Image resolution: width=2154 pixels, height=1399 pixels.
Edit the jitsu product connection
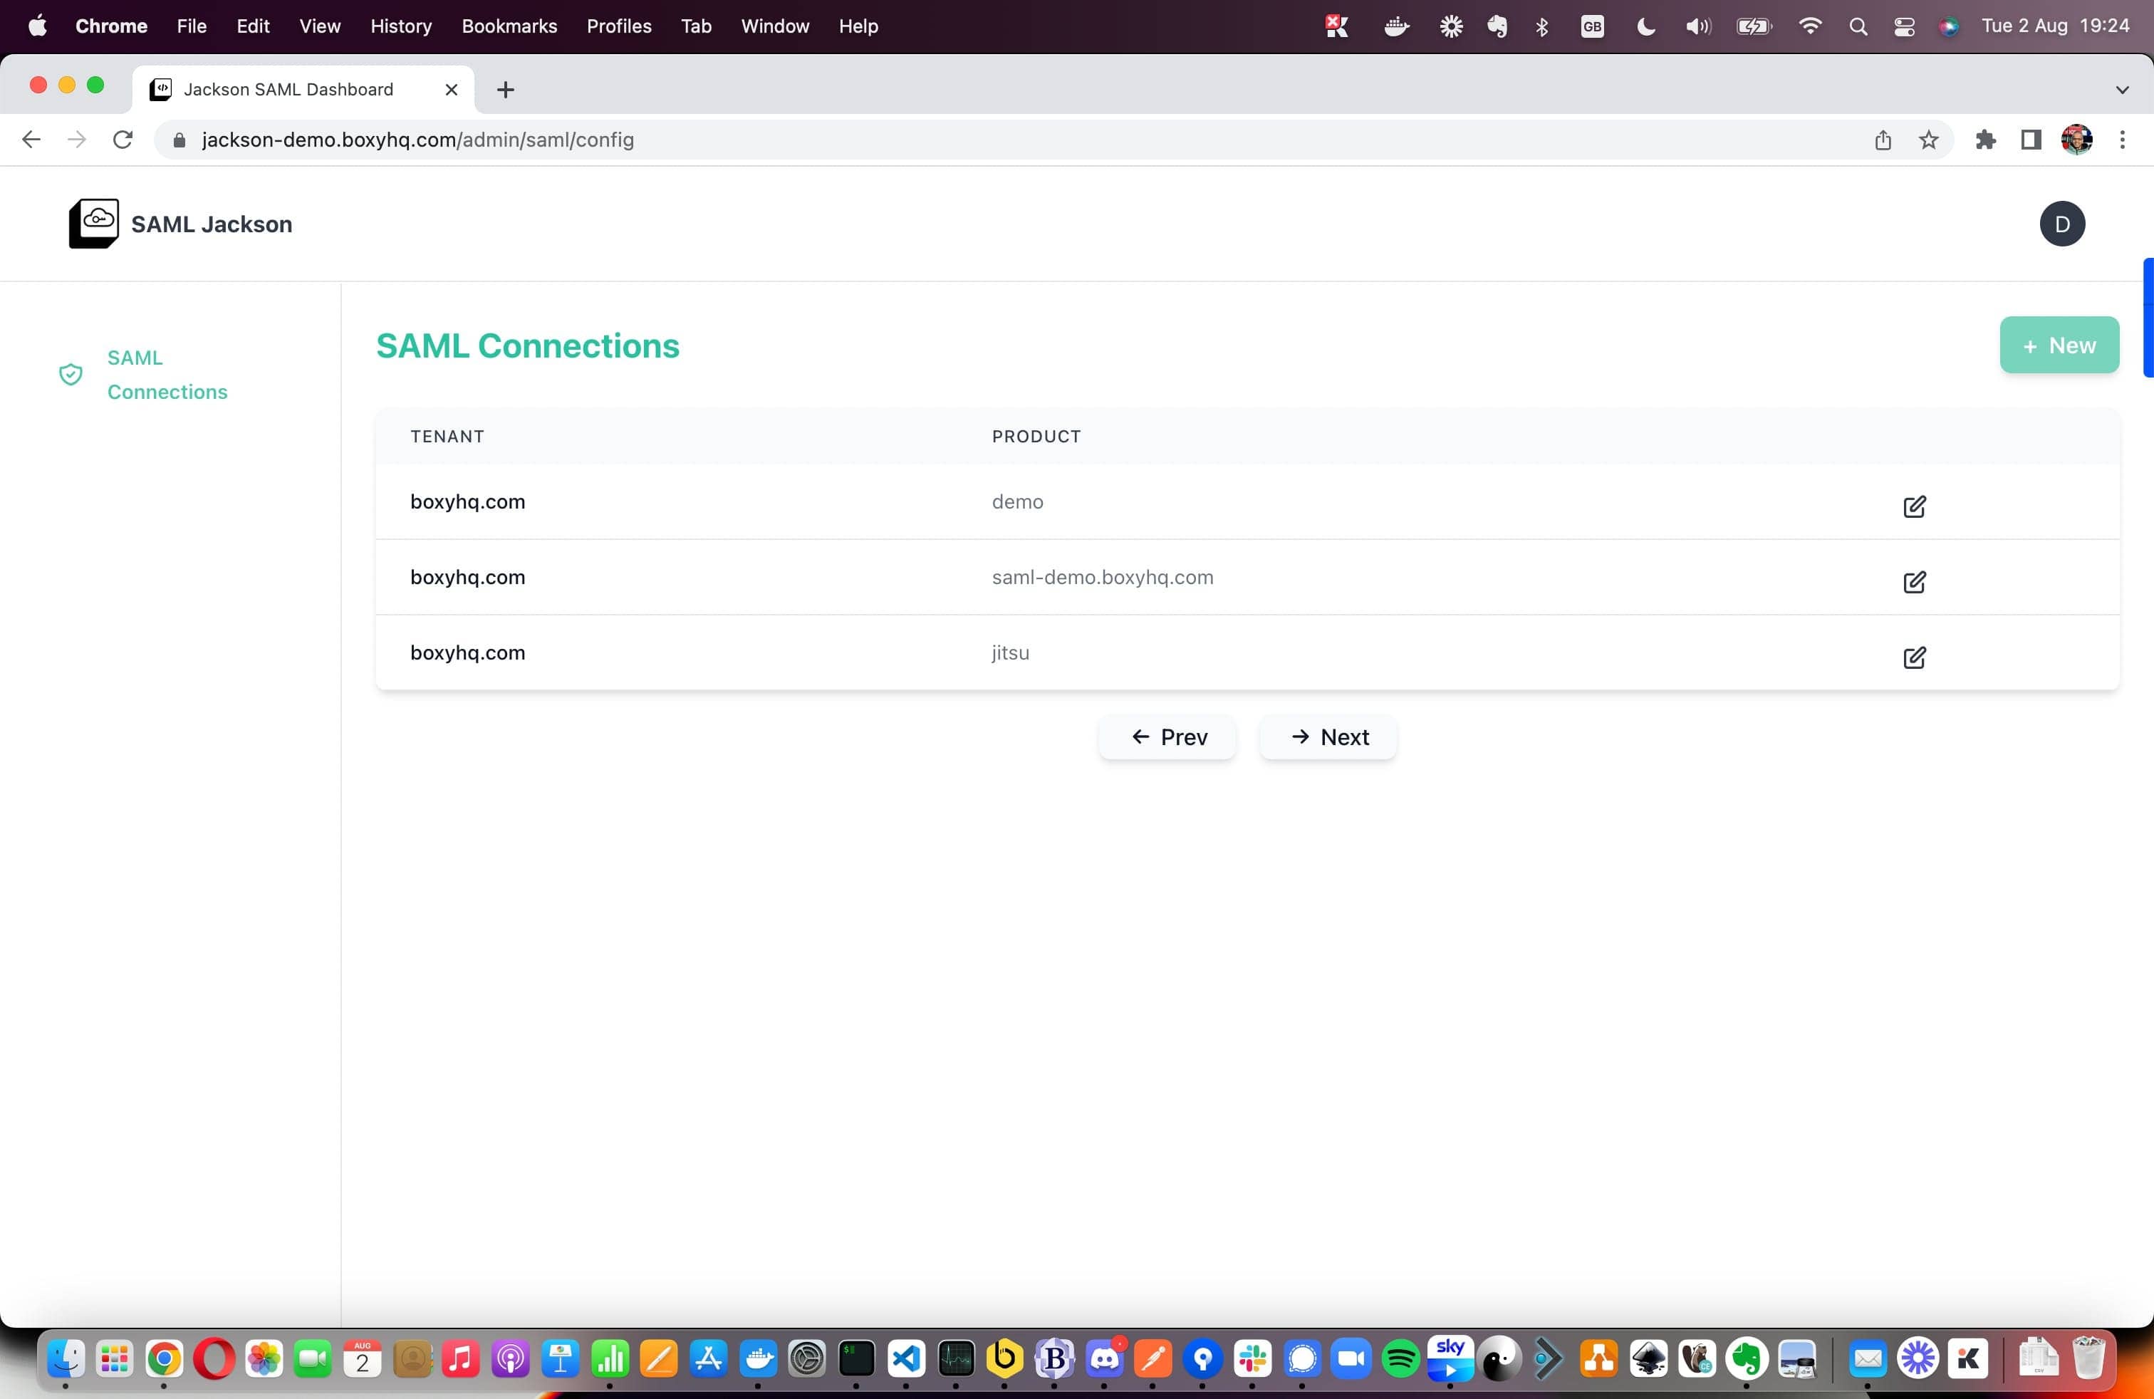(1914, 658)
